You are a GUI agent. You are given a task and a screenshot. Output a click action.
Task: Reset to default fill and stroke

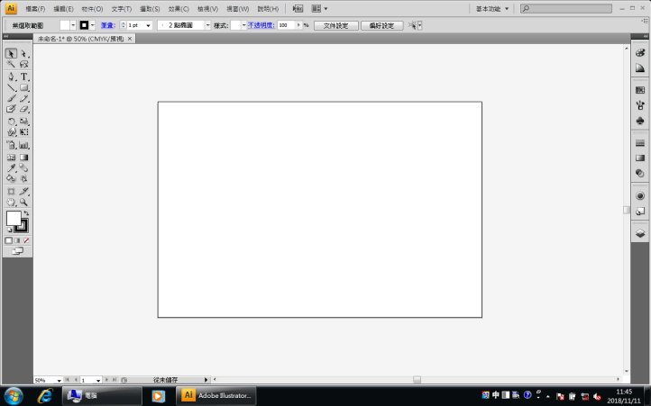click(9, 230)
